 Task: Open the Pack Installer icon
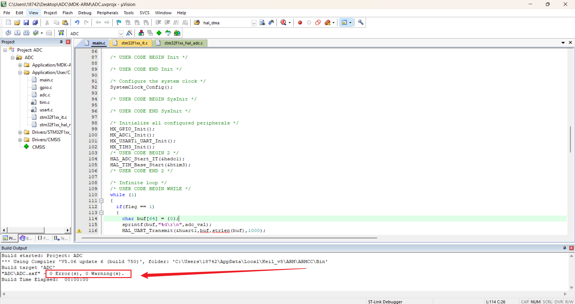coord(177,33)
